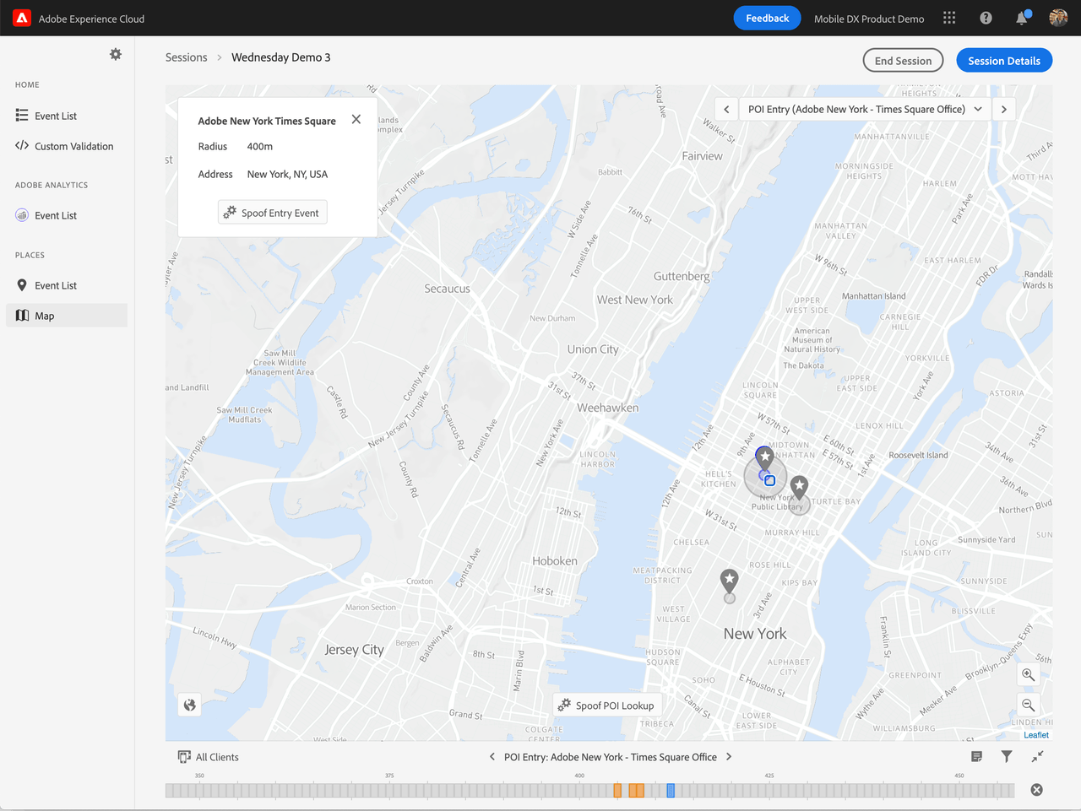Close the Adobe New York Times Square popup
This screenshot has width=1081, height=811.
(x=356, y=119)
